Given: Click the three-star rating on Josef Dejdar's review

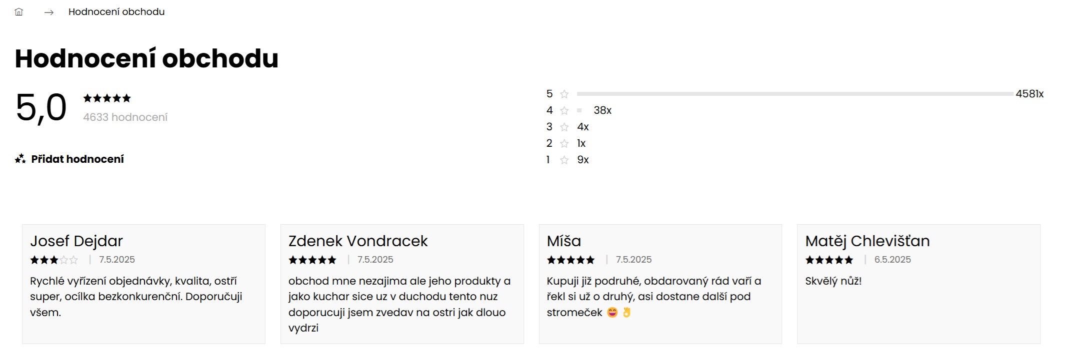Looking at the screenshot, I should pos(54,260).
